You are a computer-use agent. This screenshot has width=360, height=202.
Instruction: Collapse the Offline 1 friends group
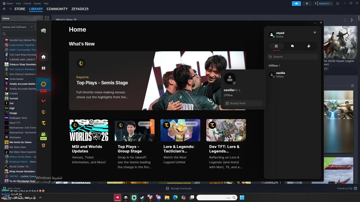(x=274, y=66)
